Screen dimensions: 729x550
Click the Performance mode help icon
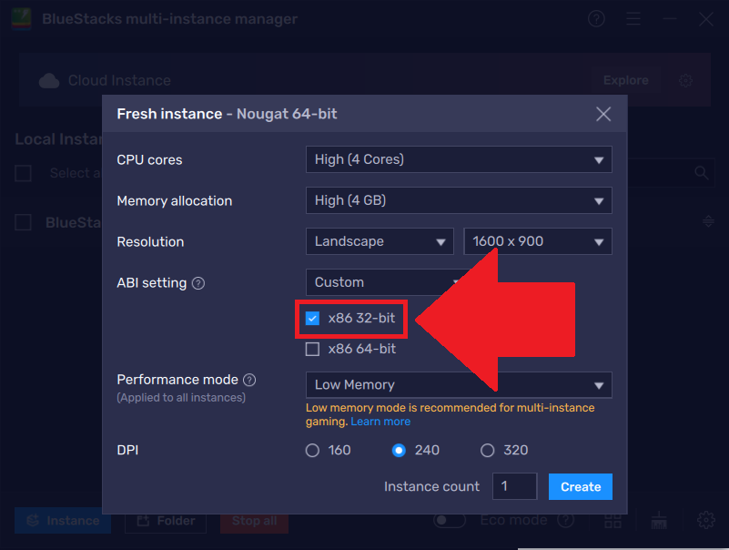click(x=247, y=379)
